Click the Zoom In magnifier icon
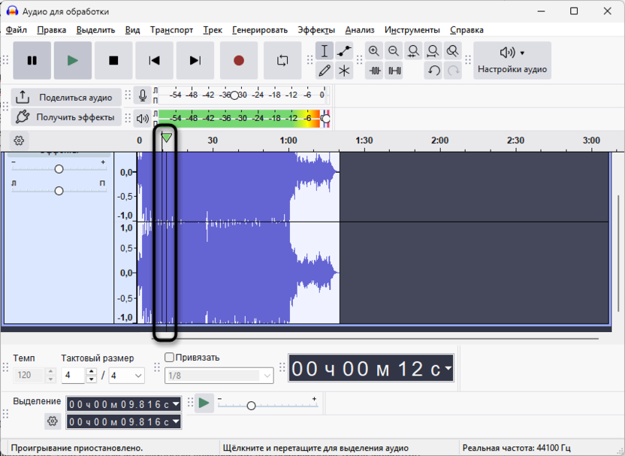Image resolution: width=625 pixels, height=456 pixels. 374,51
